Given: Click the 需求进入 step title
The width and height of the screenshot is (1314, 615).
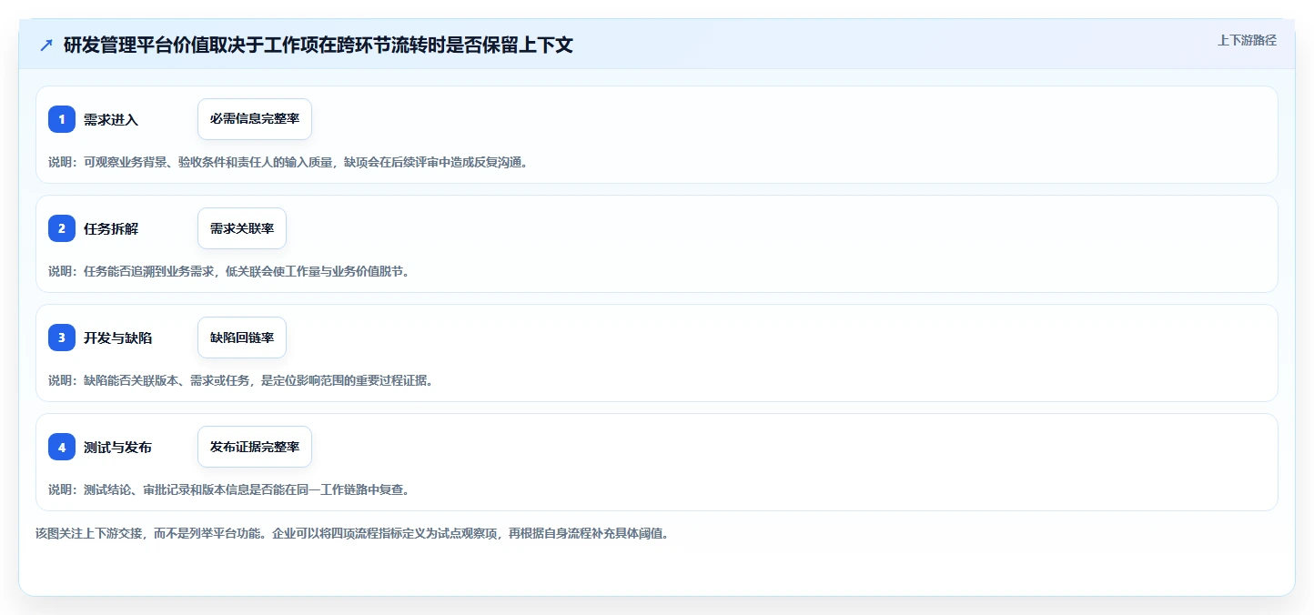Looking at the screenshot, I should point(111,119).
